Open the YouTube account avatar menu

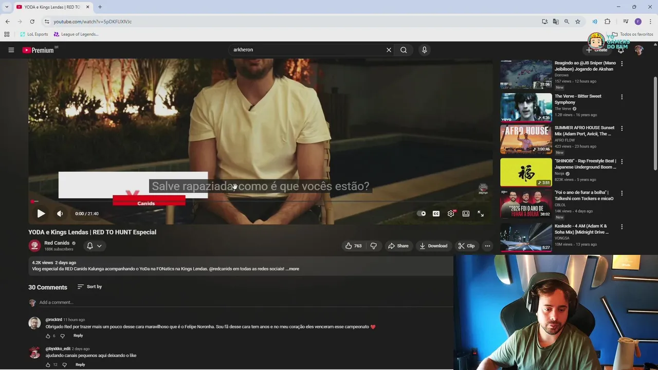point(638,50)
